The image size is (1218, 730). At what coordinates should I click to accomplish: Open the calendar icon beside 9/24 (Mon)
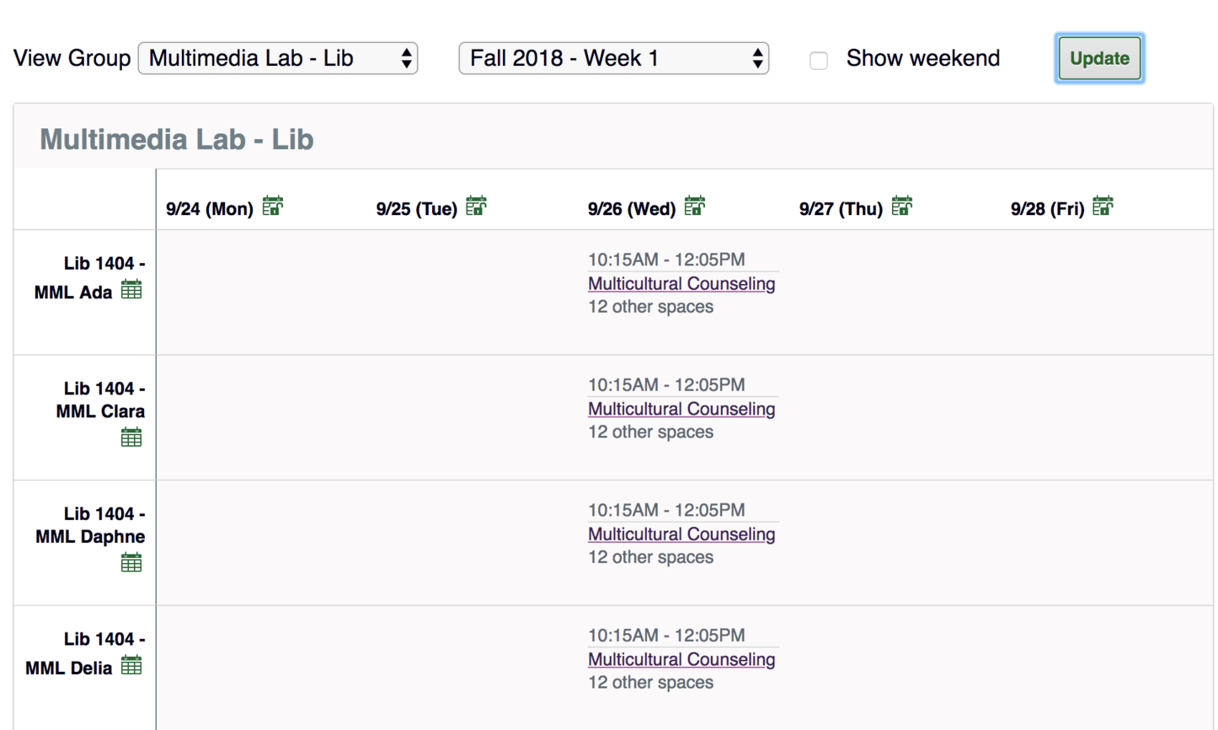pyautogui.click(x=272, y=205)
